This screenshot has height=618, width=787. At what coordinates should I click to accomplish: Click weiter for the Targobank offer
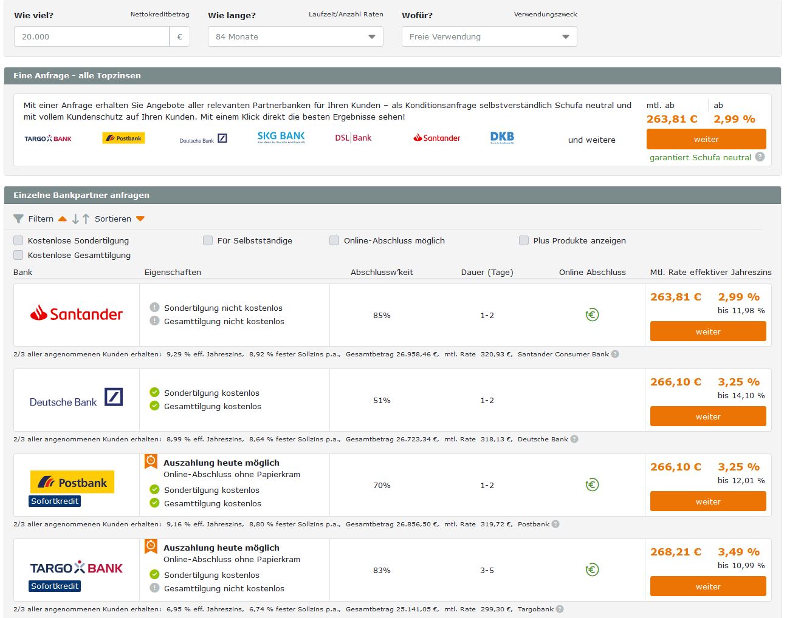pos(708,586)
